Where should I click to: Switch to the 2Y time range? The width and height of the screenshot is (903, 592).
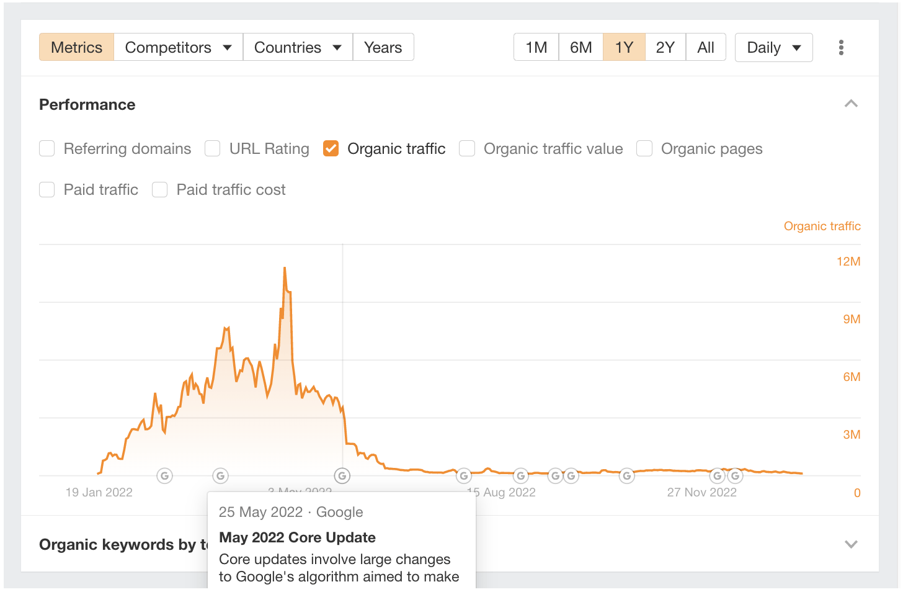tap(665, 47)
